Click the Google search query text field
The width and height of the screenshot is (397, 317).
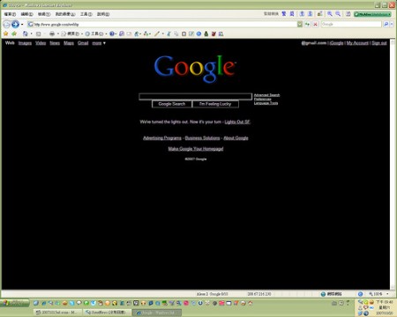point(195,96)
